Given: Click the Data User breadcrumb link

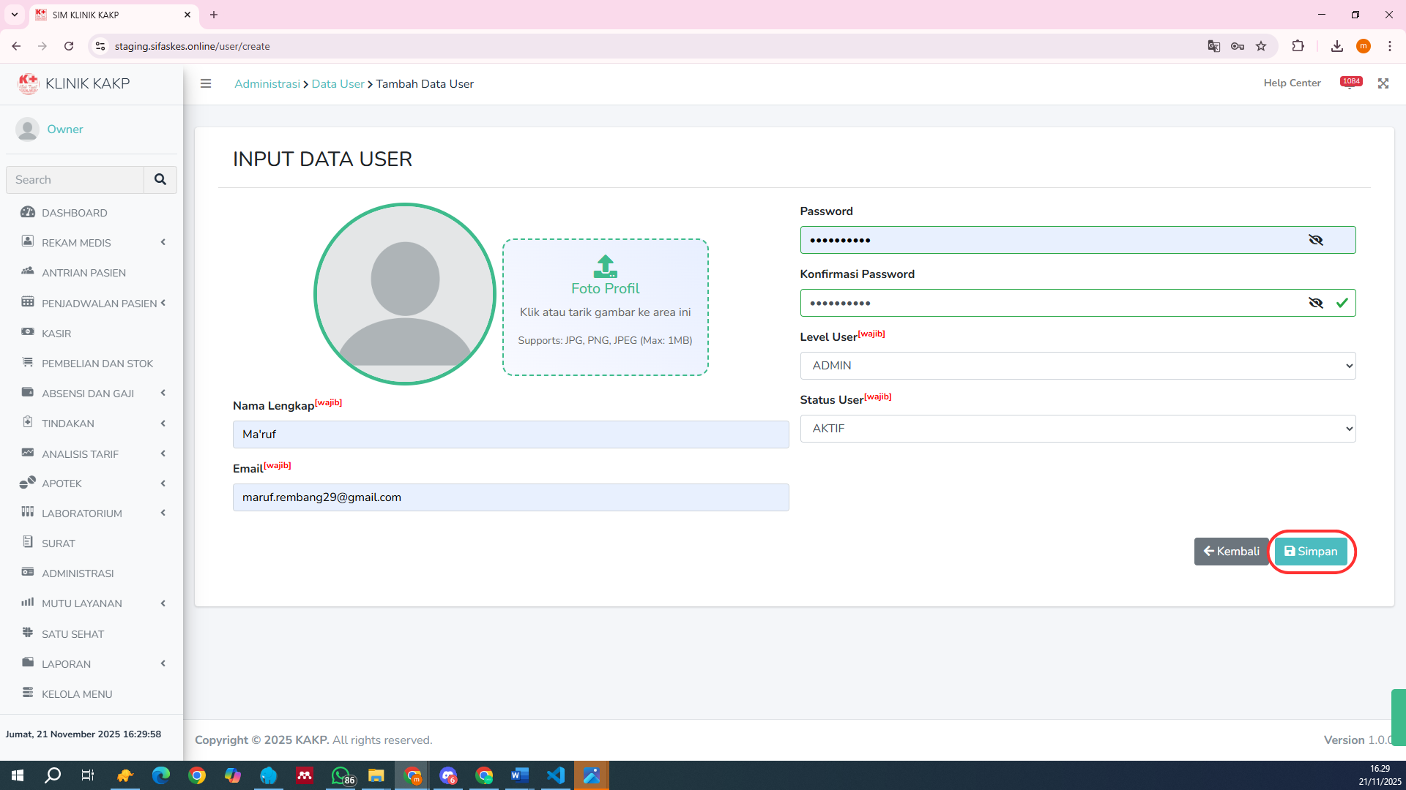Looking at the screenshot, I should pyautogui.click(x=338, y=83).
